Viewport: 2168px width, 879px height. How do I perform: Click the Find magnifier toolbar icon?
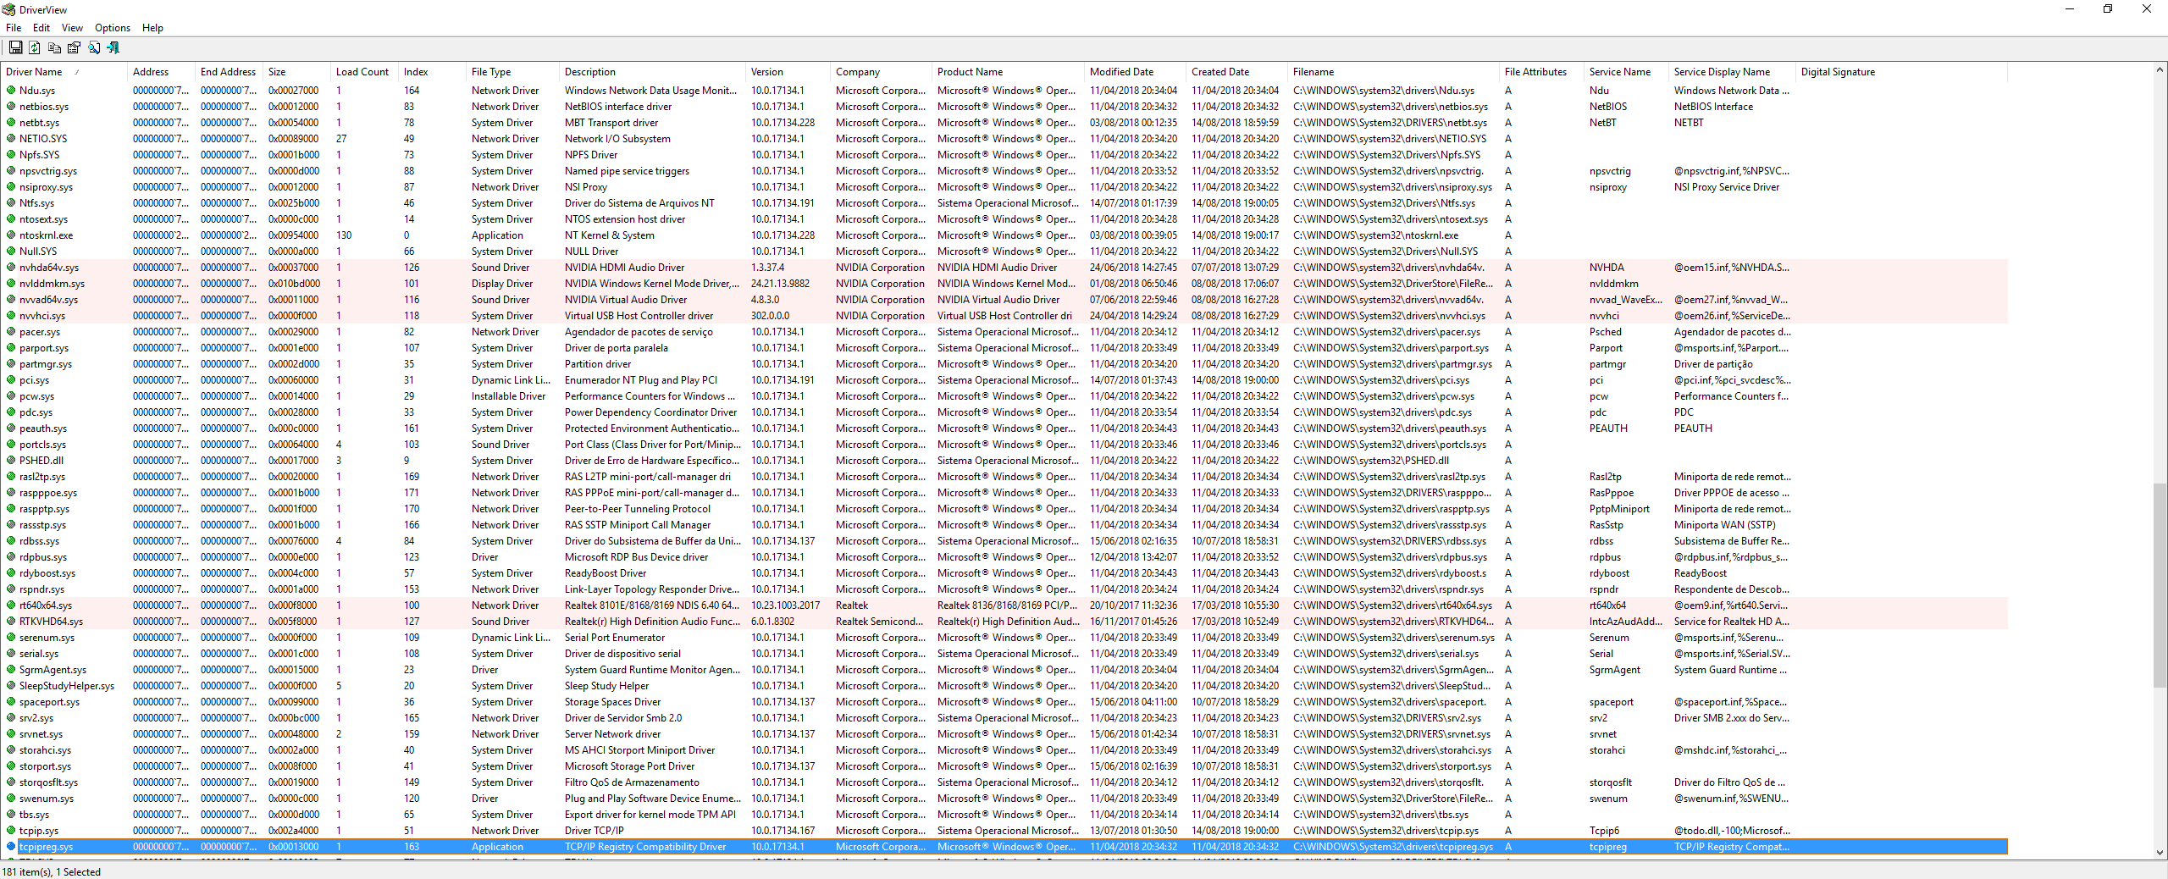(94, 48)
